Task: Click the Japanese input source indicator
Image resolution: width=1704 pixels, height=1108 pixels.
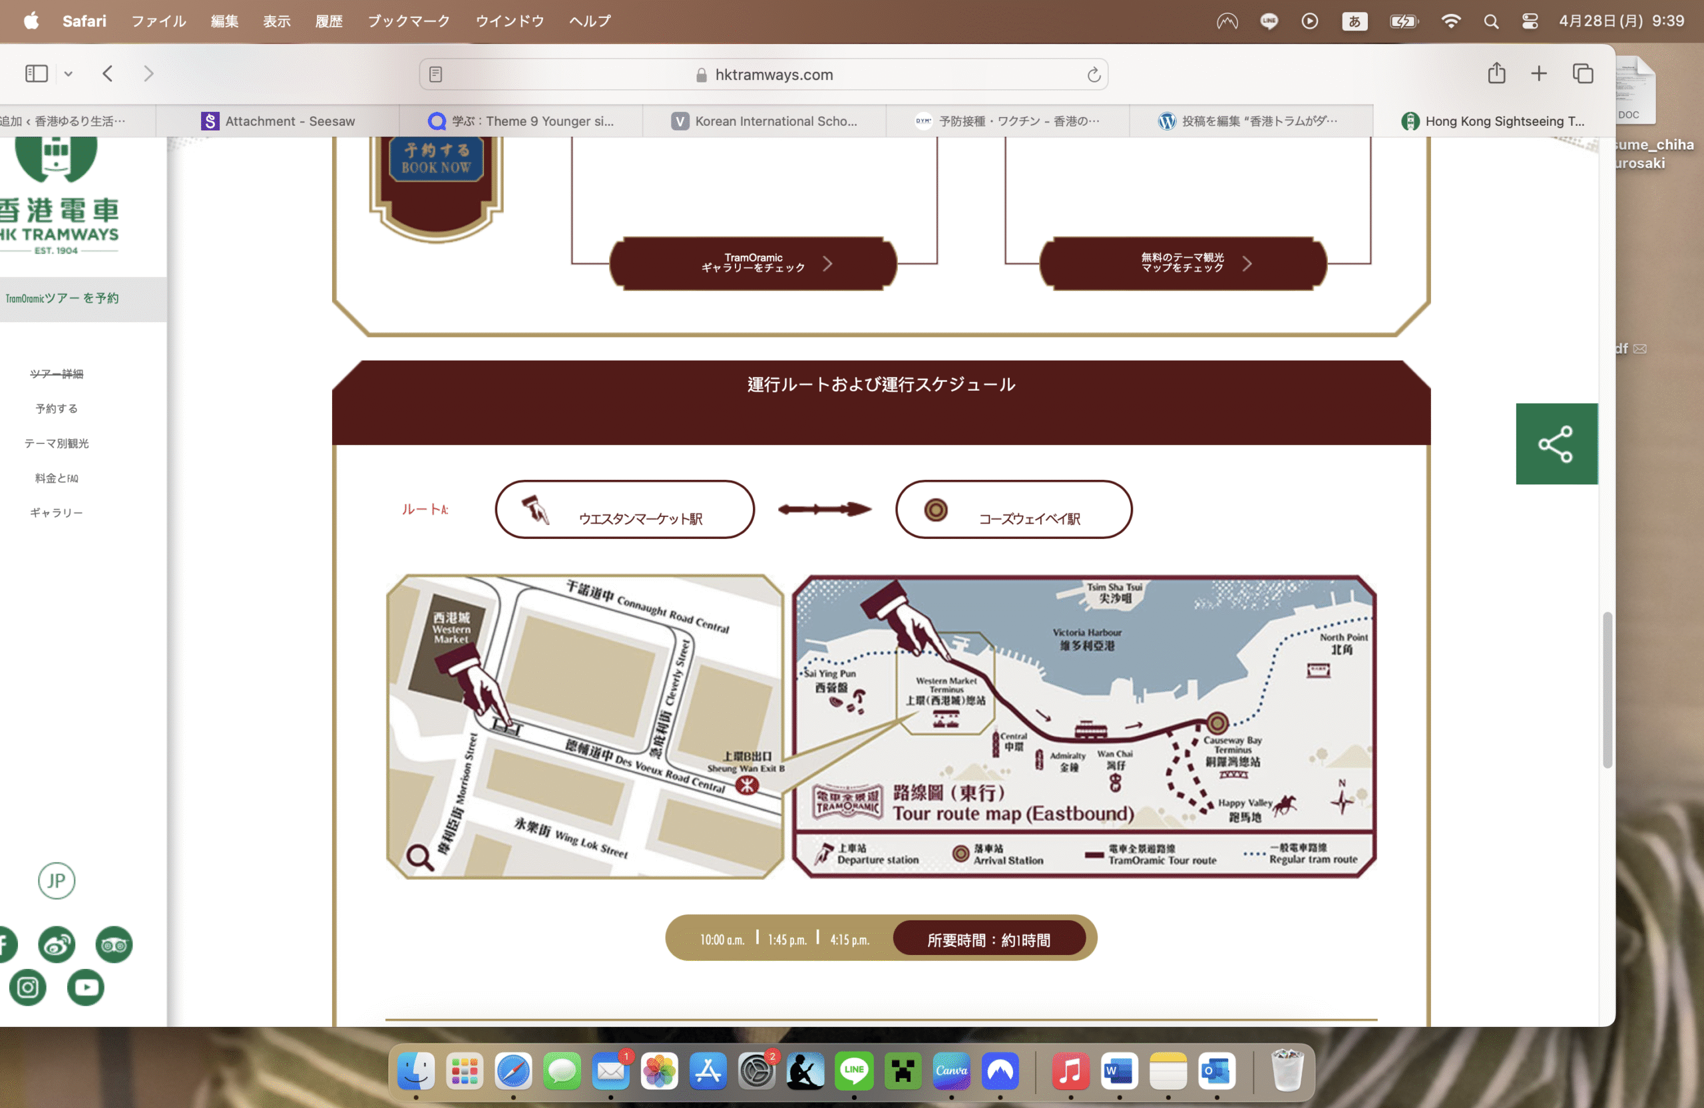Action: click(1354, 21)
